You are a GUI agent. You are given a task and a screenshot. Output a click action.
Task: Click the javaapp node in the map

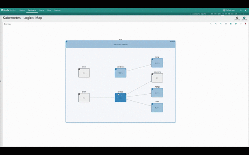point(121,97)
